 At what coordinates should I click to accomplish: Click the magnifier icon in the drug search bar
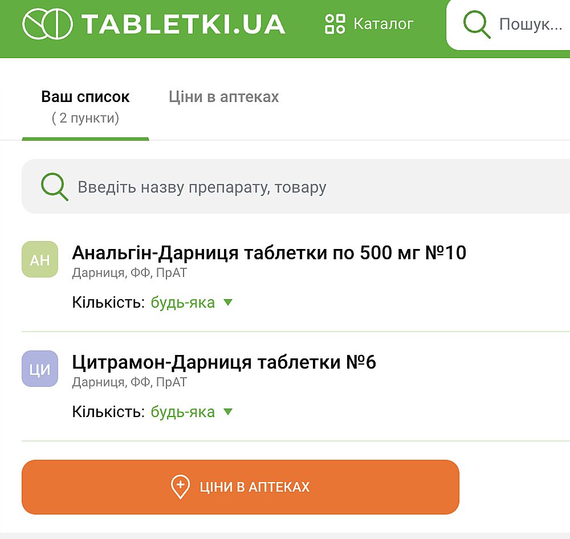pos(54,187)
